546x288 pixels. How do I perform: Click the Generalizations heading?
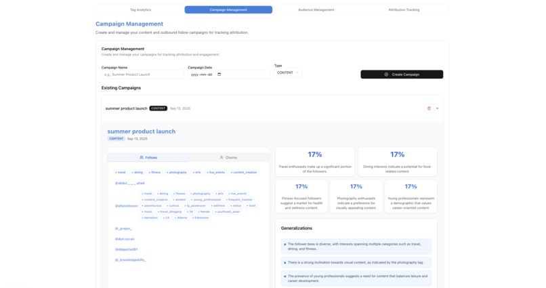click(x=296, y=228)
